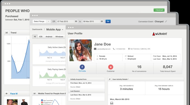Image resolution: width=190 pixels, height=105 pixels.
Task: Select the Windows platform tab
Action: 59,36
